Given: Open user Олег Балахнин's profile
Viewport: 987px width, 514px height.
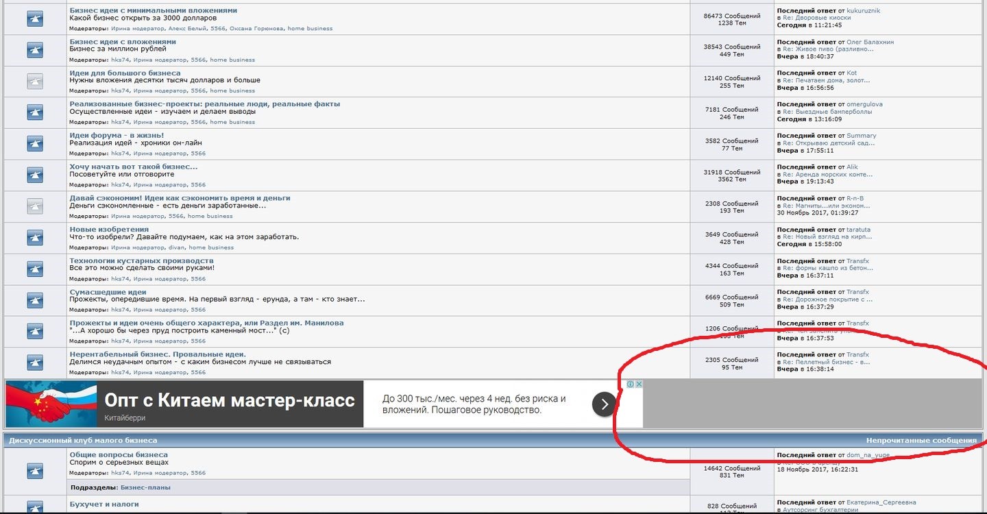Looking at the screenshot, I should [x=870, y=42].
